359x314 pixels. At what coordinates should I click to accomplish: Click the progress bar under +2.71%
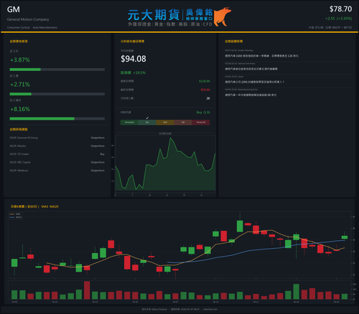tap(57, 94)
